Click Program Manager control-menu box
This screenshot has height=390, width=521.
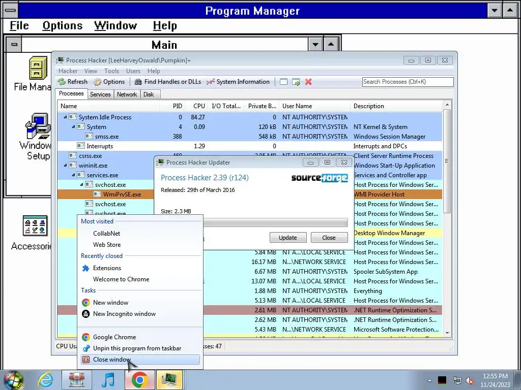click(11, 10)
